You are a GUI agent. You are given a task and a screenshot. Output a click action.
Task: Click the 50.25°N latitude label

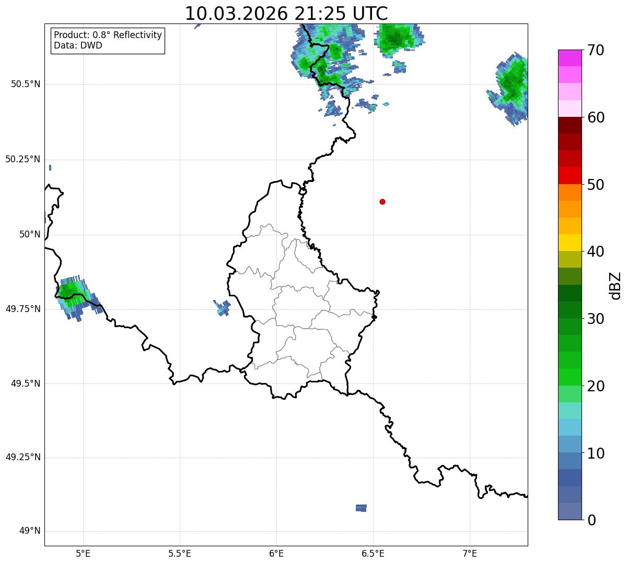pos(23,159)
